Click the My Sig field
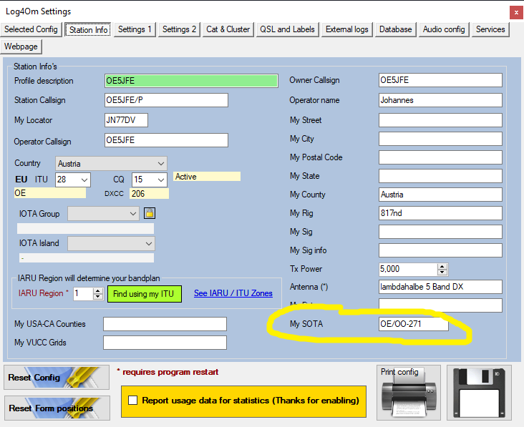Image resolution: width=524 pixels, height=427 pixels. click(440, 232)
